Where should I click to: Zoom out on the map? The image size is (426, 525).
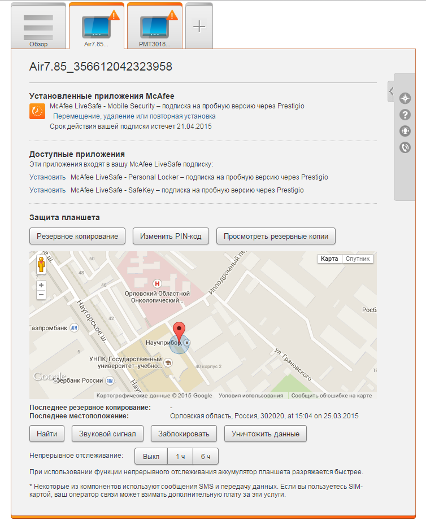pos(41,295)
